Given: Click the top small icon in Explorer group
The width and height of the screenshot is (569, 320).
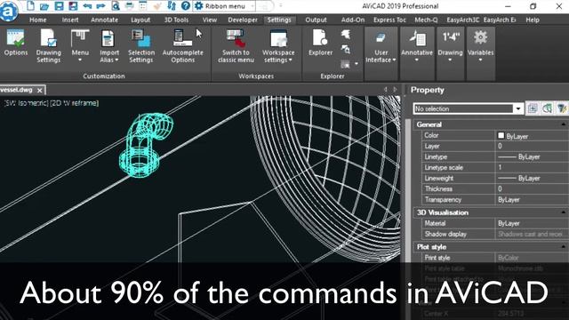Looking at the screenshot, I should (x=346, y=35).
